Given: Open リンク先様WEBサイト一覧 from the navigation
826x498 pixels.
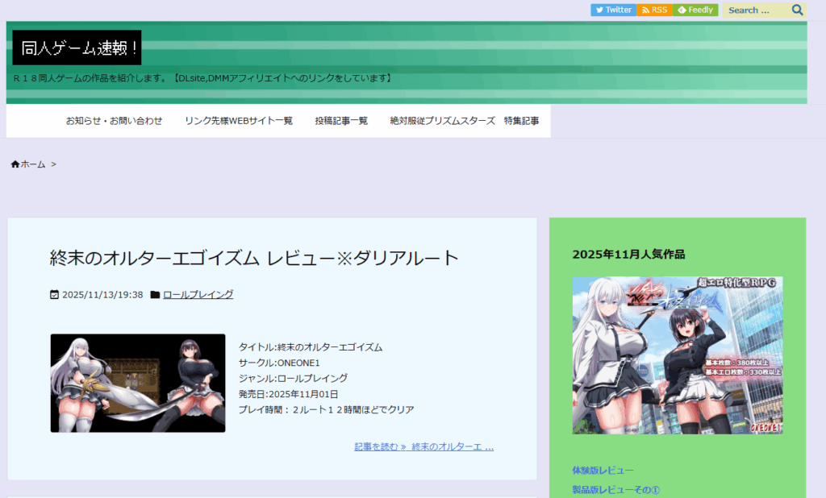Looking at the screenshot, I should (239, 120).
